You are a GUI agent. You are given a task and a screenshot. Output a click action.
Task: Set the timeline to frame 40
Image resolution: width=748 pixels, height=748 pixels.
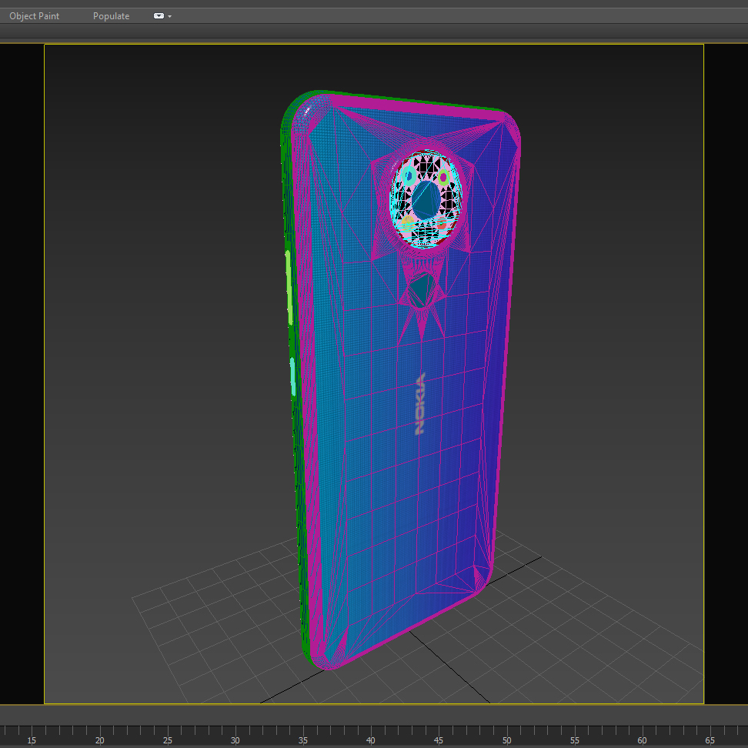371,740
